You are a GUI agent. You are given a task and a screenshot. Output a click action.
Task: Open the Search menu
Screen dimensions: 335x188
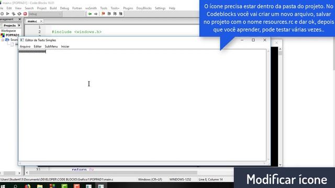[x=29, y=8]
